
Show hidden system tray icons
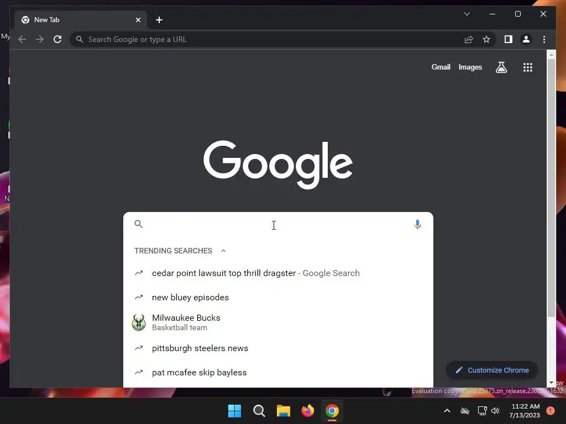click(x=447, y=411)
